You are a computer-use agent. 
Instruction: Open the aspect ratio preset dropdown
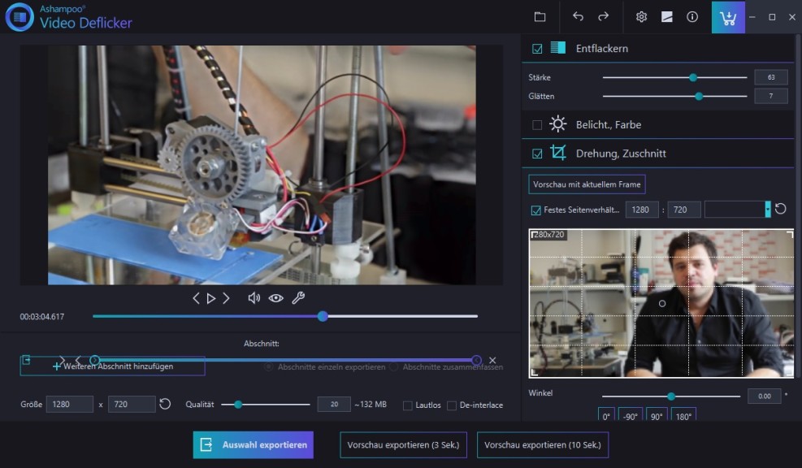click(x=767, y=210)
